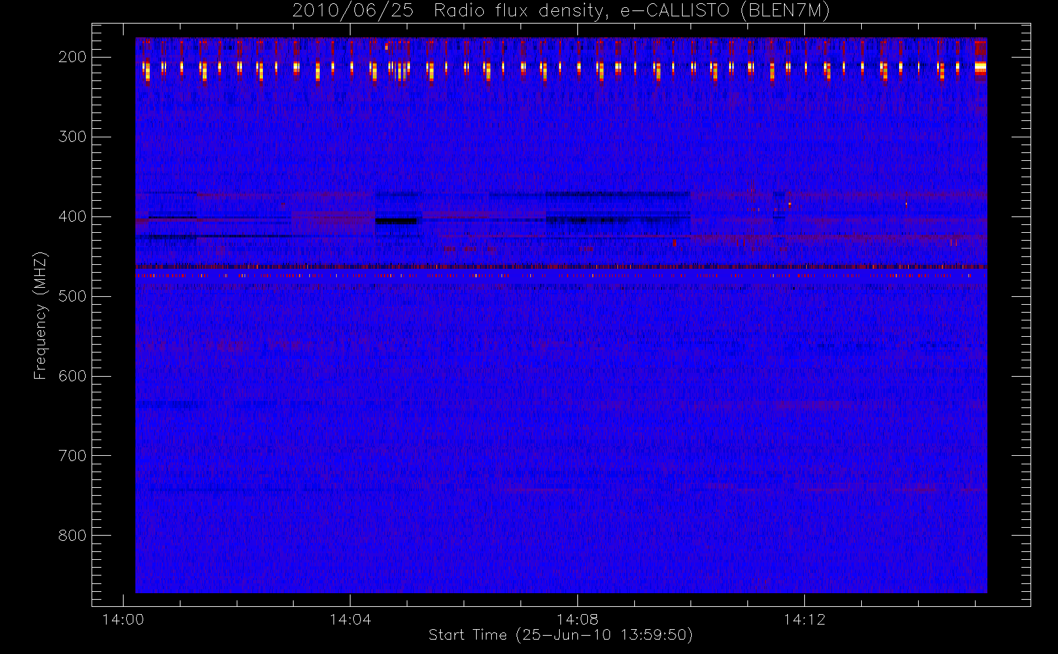The image size is (1058, 654).
Task: Click the 700 frequency tick label
Action: [73, 456]
